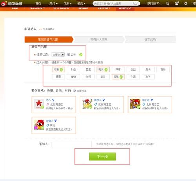Open the username link in top bar
This screenshot has height=181, width=196.
154,4
